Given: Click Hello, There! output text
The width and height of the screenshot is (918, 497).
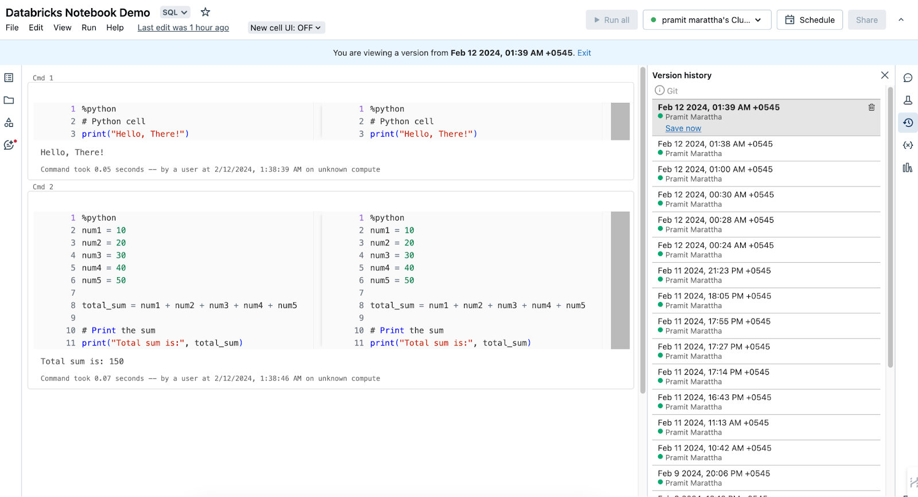Looking at the screenshot, I should pos(72,153).
